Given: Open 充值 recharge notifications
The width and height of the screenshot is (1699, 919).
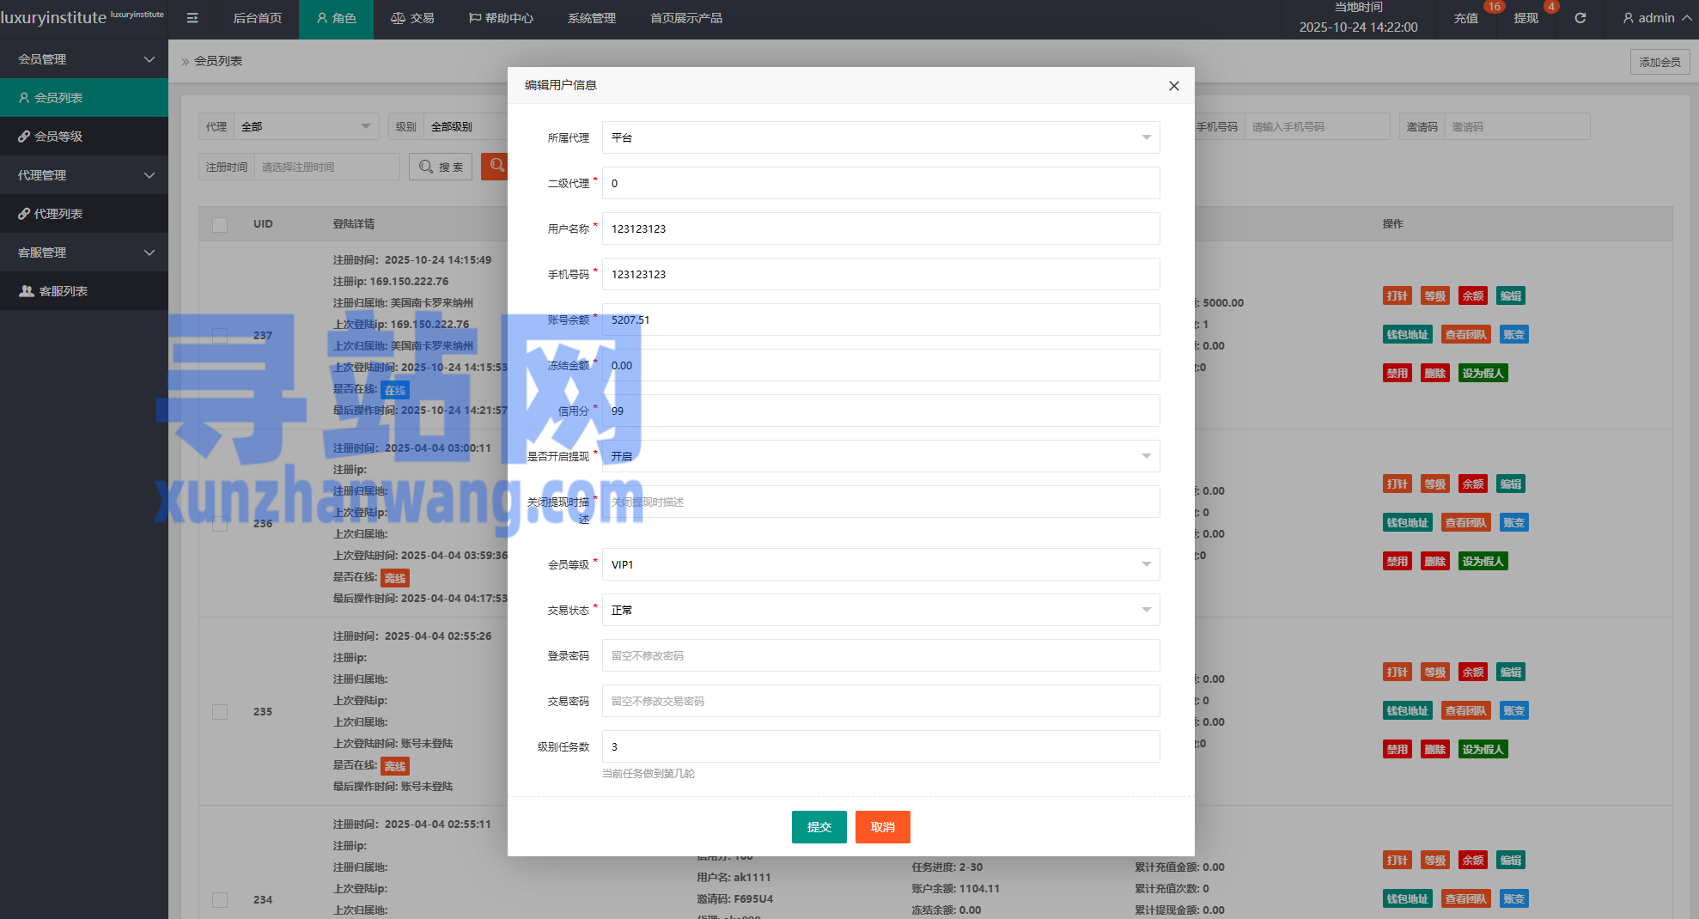Looking at the screenshot, I should 1465,18.
